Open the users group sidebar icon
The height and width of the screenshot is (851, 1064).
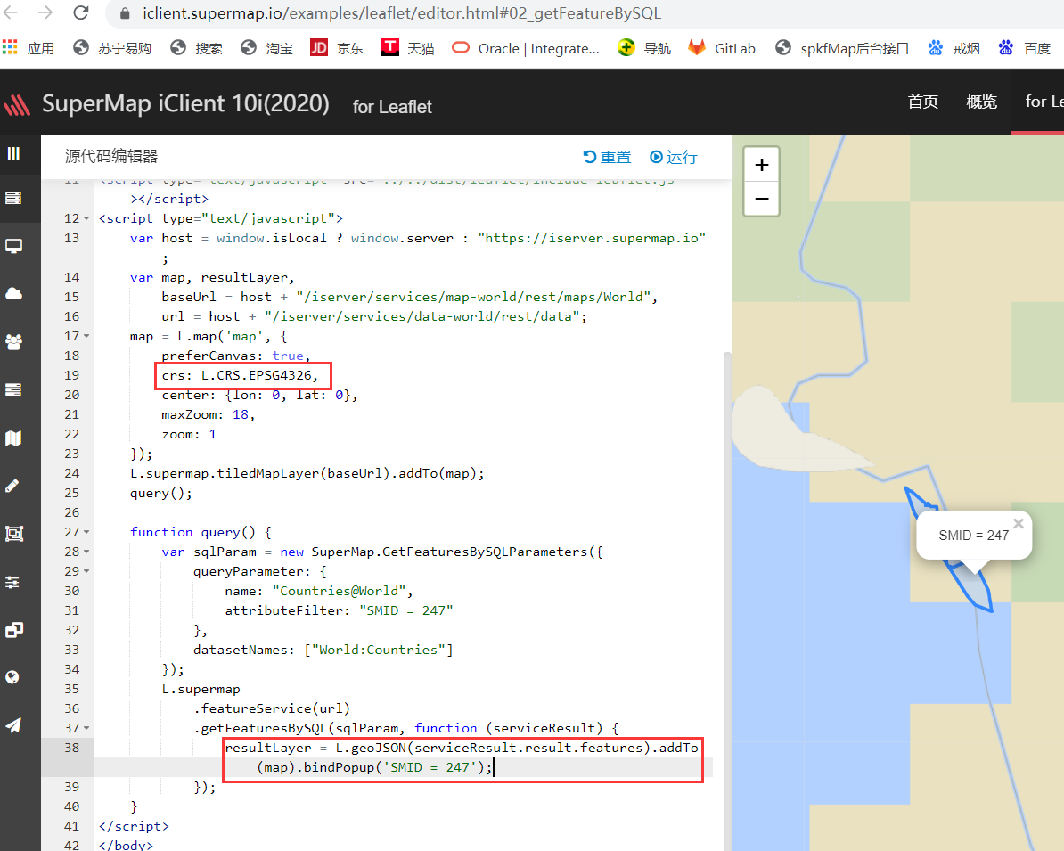click(13, 341)
